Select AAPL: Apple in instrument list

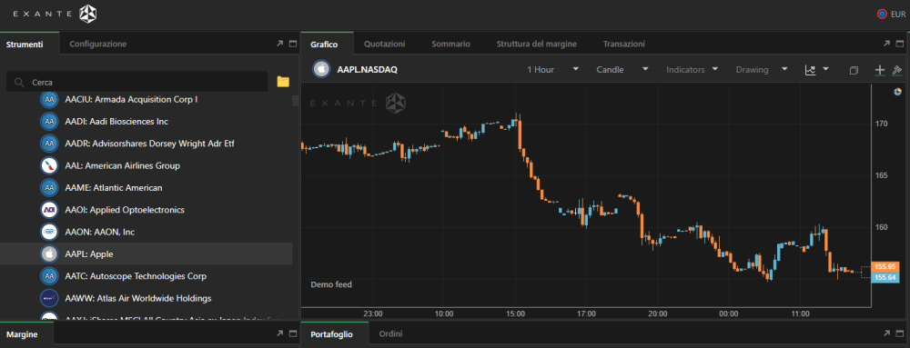click(x=147, y=254)
